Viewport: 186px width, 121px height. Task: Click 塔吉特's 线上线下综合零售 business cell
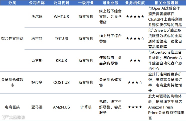coord(110,38)
